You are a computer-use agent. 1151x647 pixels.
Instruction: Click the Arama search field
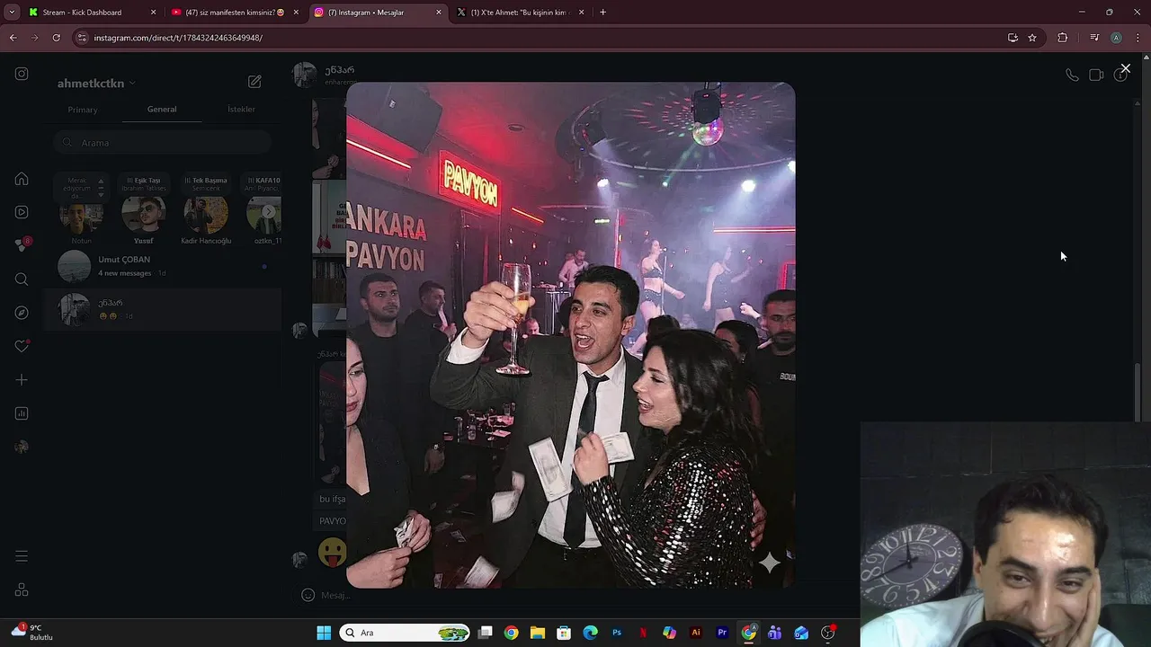(x=162, y=143)
